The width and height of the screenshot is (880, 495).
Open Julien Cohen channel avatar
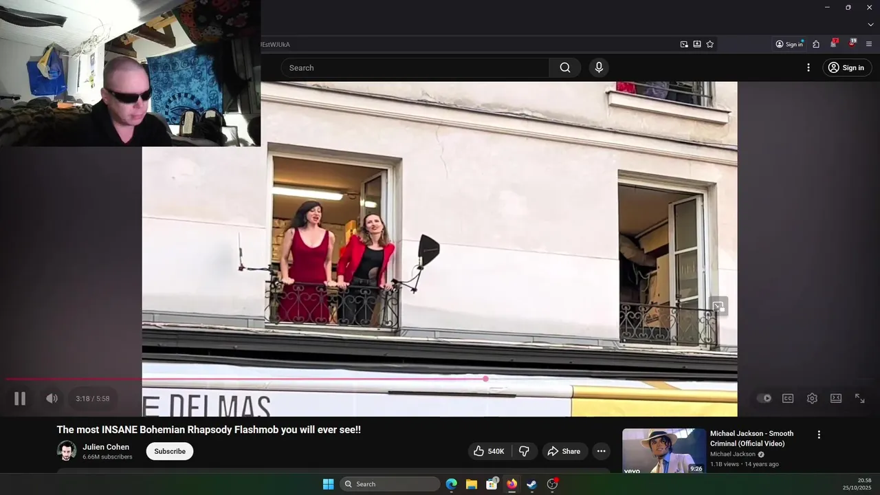pyautogui.click(x=67, y=451)
